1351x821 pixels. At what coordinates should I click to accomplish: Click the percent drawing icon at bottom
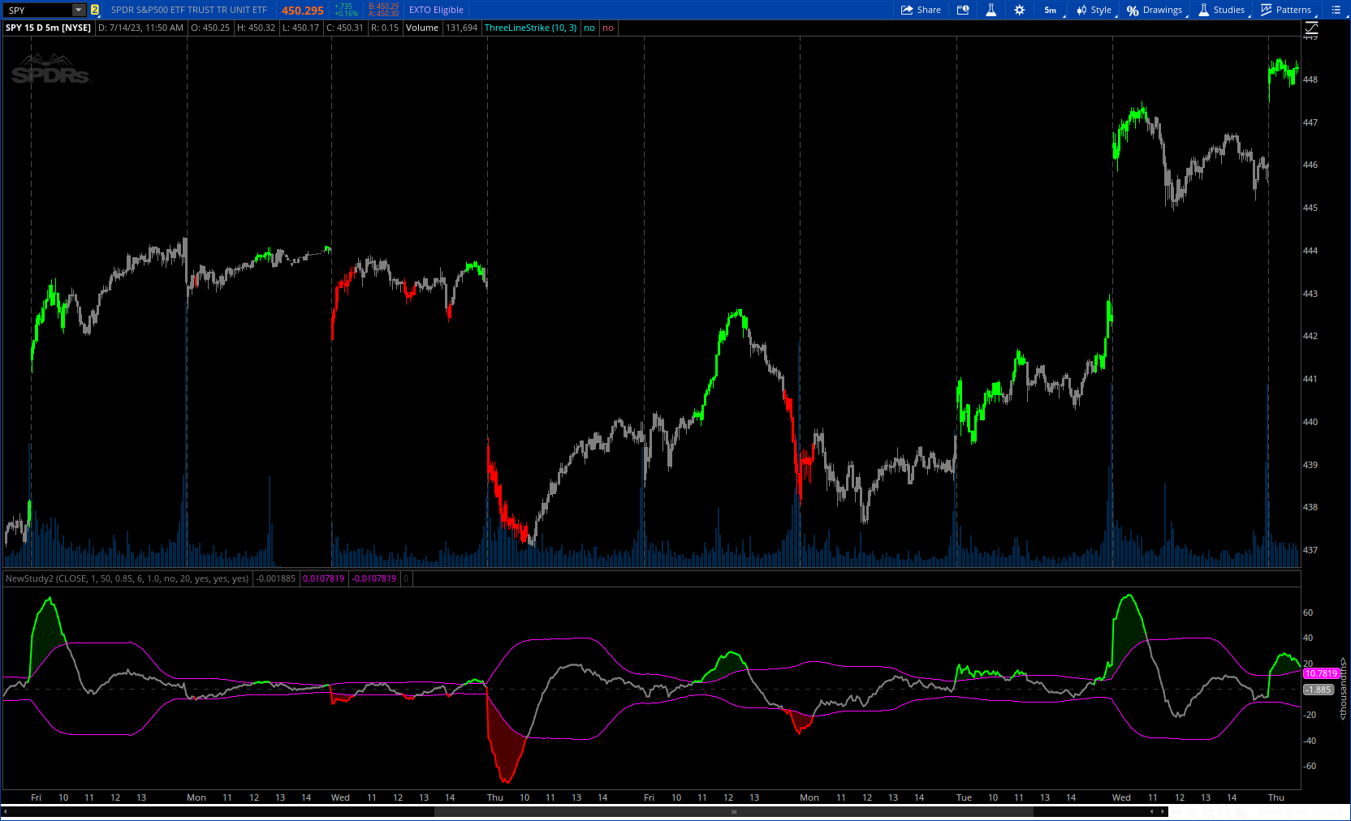pyautogui.click(x=1241, y=812)
